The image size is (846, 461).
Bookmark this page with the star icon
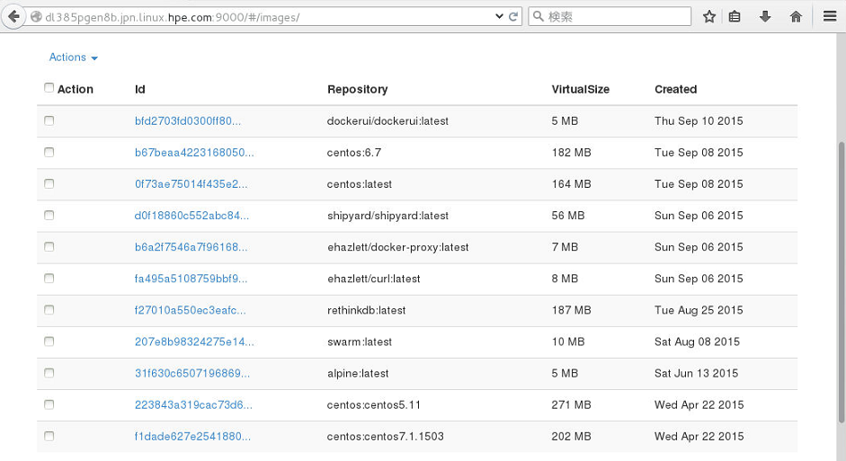[709, 17]
